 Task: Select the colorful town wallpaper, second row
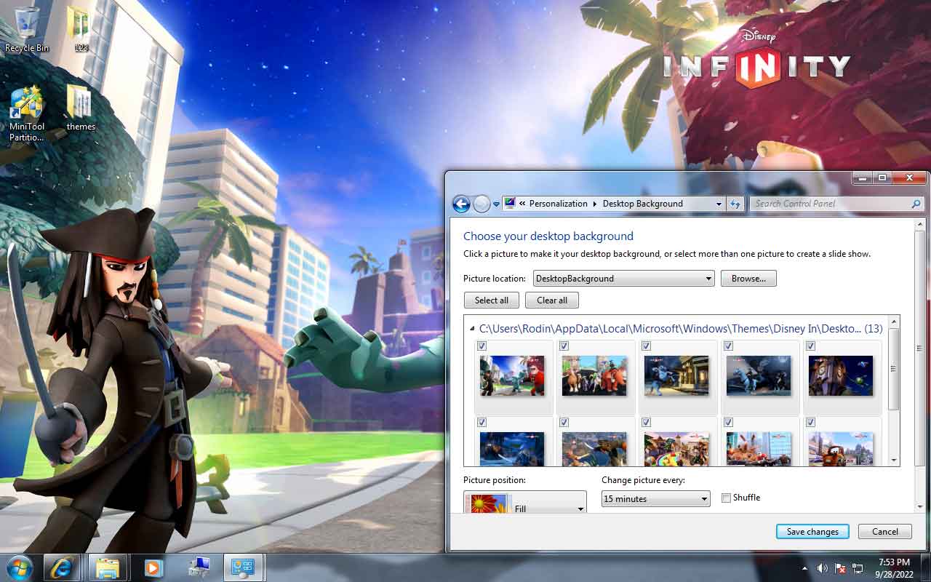pyautogui.click(x=676, y=449)
